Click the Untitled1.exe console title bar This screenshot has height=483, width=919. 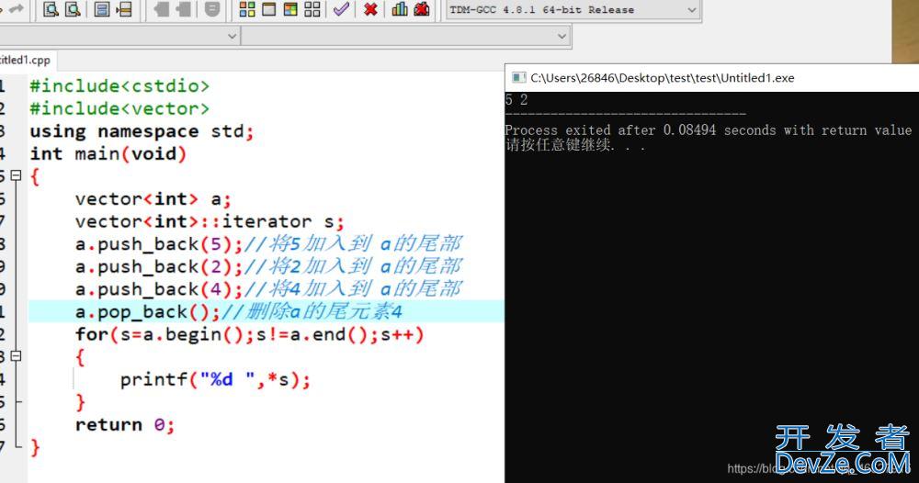point(711,78)
